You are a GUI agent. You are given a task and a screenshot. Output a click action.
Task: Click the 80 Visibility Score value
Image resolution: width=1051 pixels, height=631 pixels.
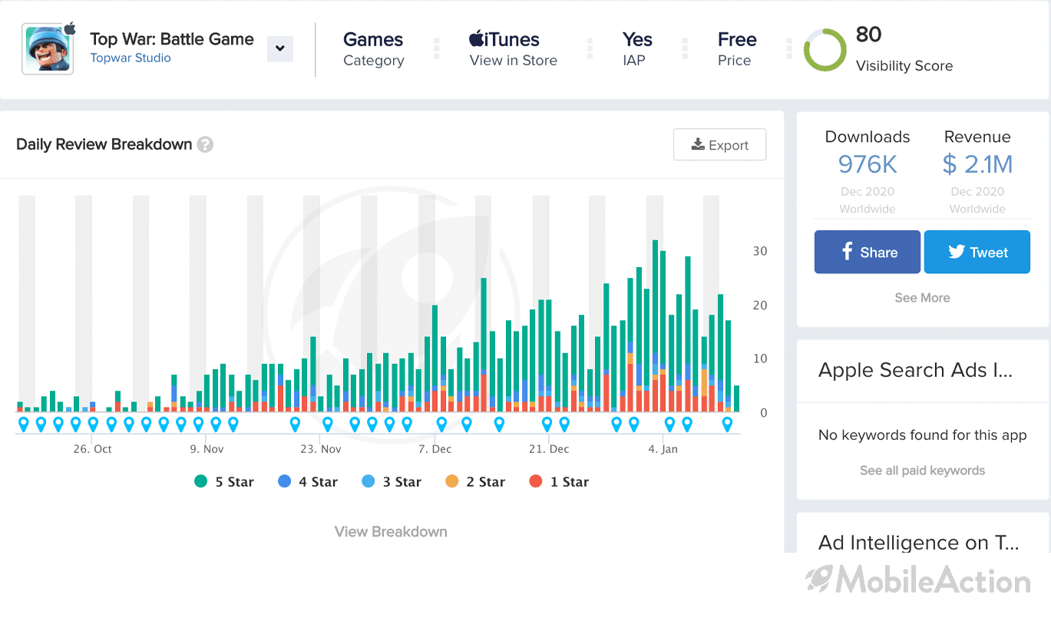[869, 35]
